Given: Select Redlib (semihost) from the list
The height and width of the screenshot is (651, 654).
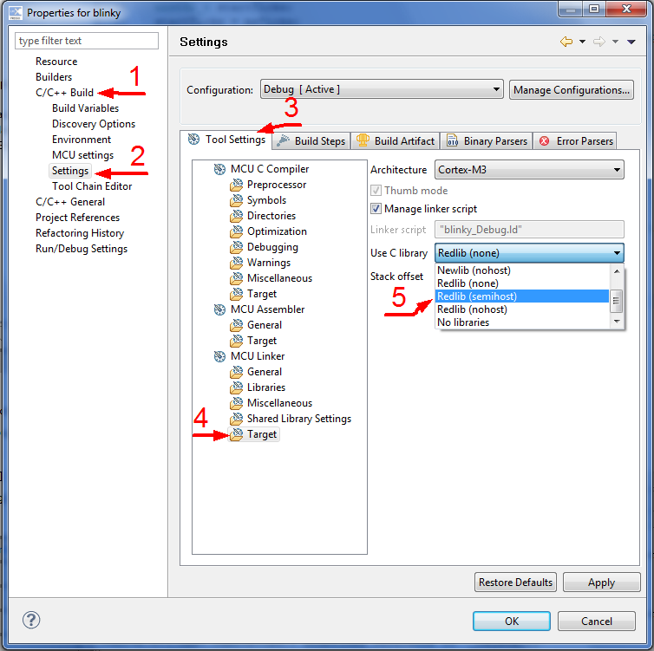Looking at the screenshot, I should (x=520, y=296).
